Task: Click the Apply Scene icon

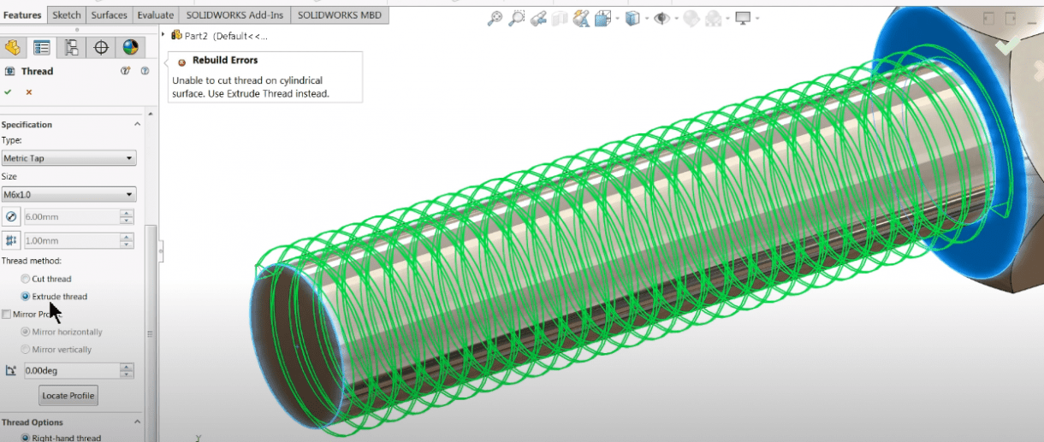Action: click(713, 18)
